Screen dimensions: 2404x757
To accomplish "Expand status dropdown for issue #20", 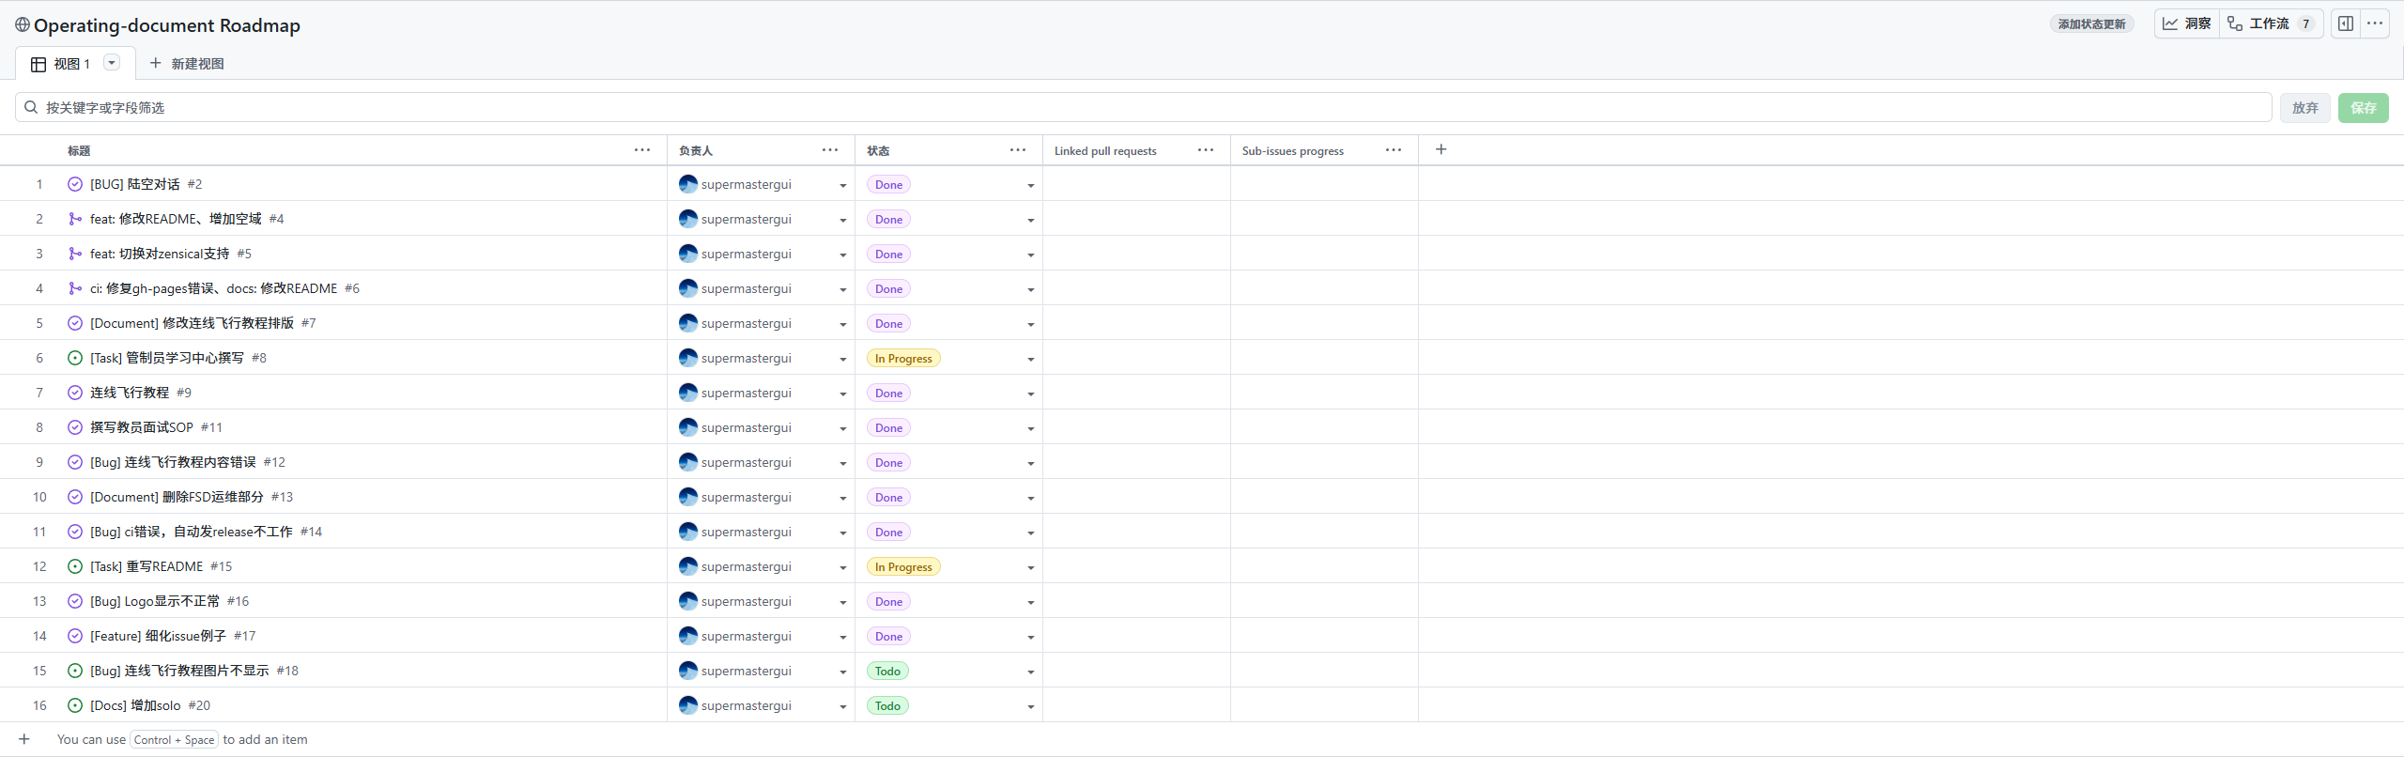I will 1030,706.
